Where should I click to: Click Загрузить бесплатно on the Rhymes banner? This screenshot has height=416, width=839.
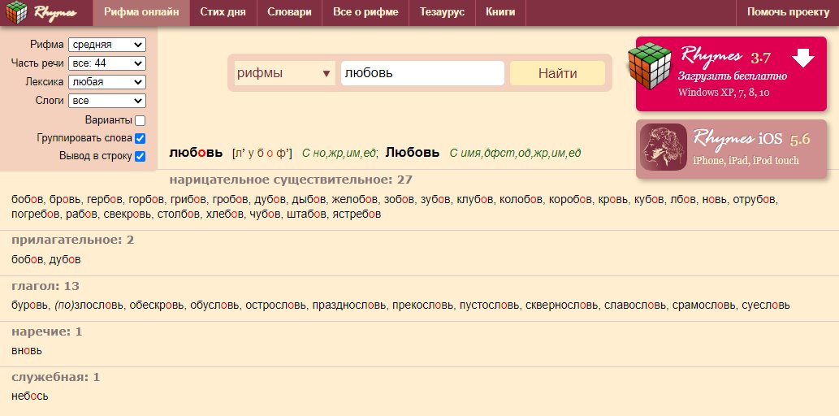click(733, 76)
